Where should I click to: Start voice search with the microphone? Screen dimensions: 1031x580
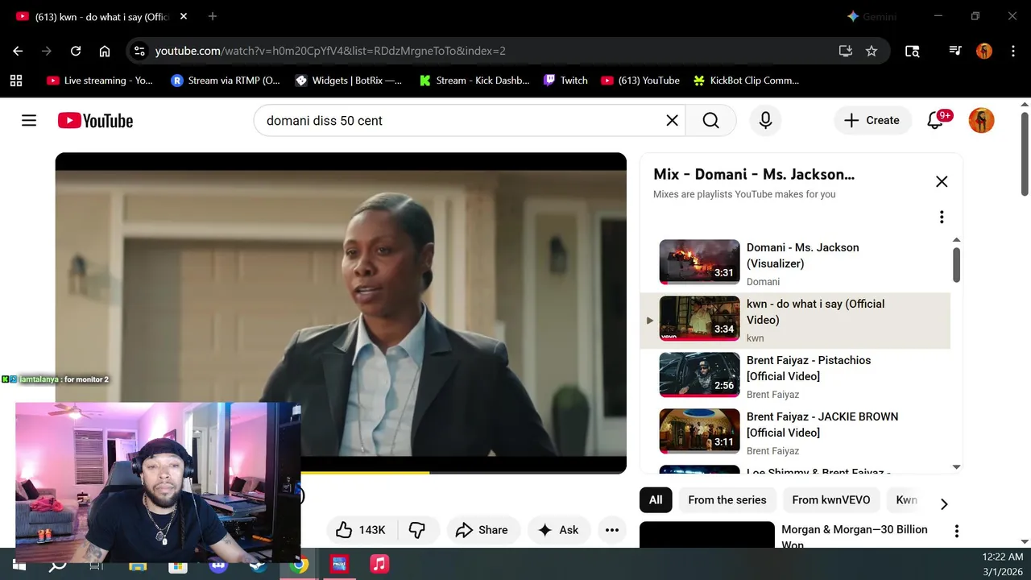(x=765, y=121)
